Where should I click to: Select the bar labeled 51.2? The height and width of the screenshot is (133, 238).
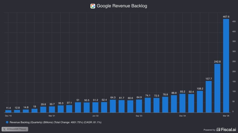coord(95,107)
